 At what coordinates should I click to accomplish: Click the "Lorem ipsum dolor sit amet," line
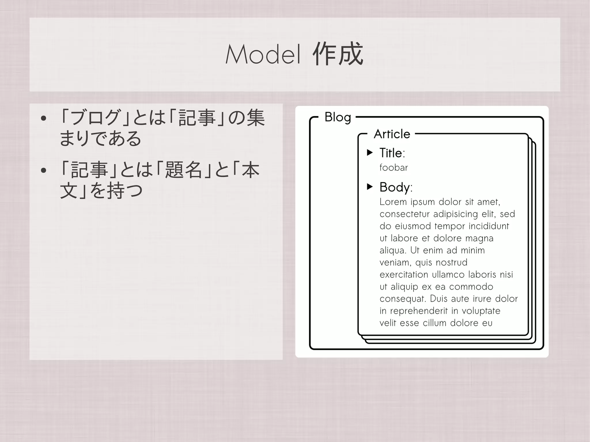(x=440, y=202)
